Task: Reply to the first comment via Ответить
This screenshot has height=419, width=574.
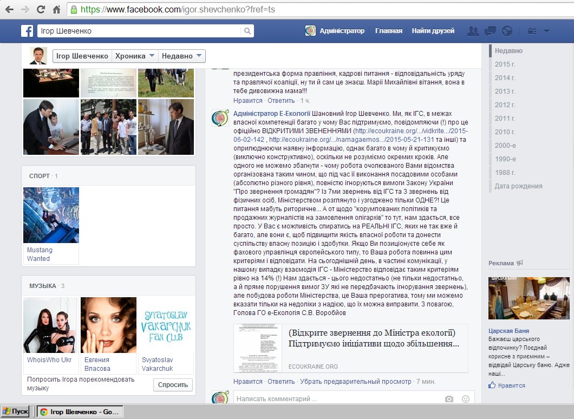Action: click(x=281, y=101)
